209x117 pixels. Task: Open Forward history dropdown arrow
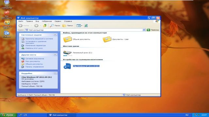tap(40, 26)
